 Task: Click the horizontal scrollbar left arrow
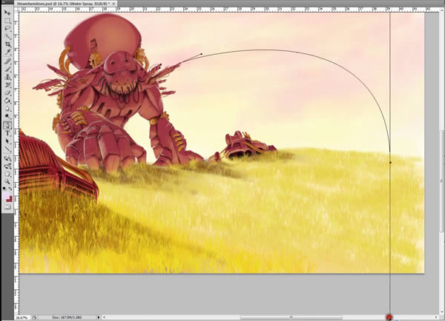click(104, 317)
